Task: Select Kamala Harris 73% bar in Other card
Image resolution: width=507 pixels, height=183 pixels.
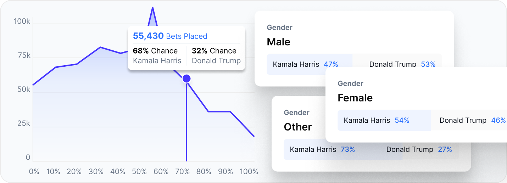Action: (322, 150)
